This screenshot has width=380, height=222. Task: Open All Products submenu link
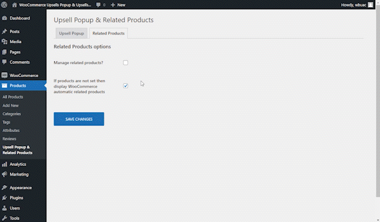[x=12, y=97]
